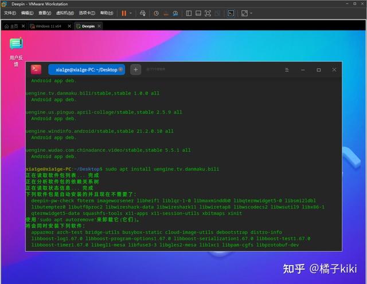
Task: Click the stretch guest display icon
Action: (244, 13)
